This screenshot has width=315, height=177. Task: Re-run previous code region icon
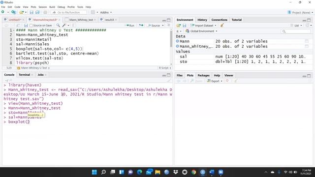pyautogui.click(x=141, y=25)
